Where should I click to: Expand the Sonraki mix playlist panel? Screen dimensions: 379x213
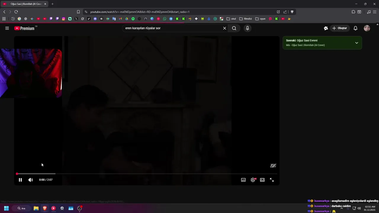click(356, 43)
